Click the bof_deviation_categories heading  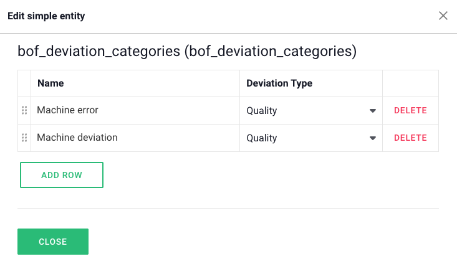187,52
